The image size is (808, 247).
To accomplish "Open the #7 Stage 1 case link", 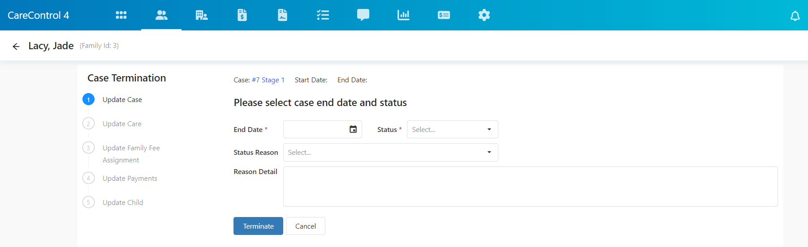I will 268,80.
